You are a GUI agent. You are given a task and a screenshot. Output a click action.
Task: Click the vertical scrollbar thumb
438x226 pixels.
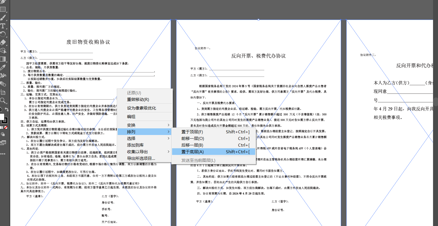coord(436,102)
